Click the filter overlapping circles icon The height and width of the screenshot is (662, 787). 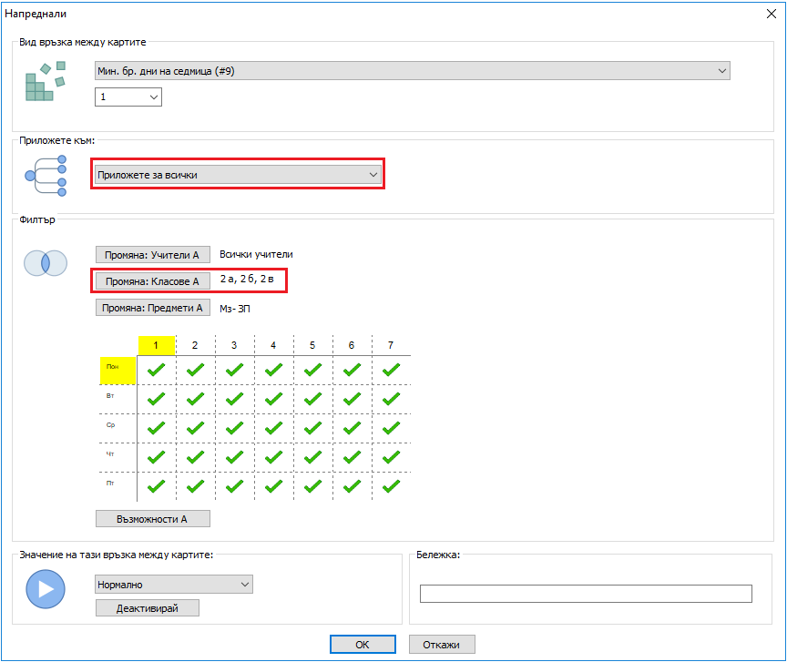click(45, 263)
